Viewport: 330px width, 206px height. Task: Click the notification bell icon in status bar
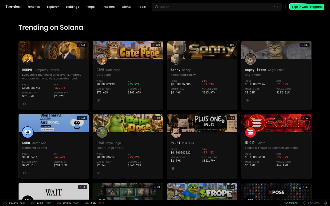coord(325,203)
